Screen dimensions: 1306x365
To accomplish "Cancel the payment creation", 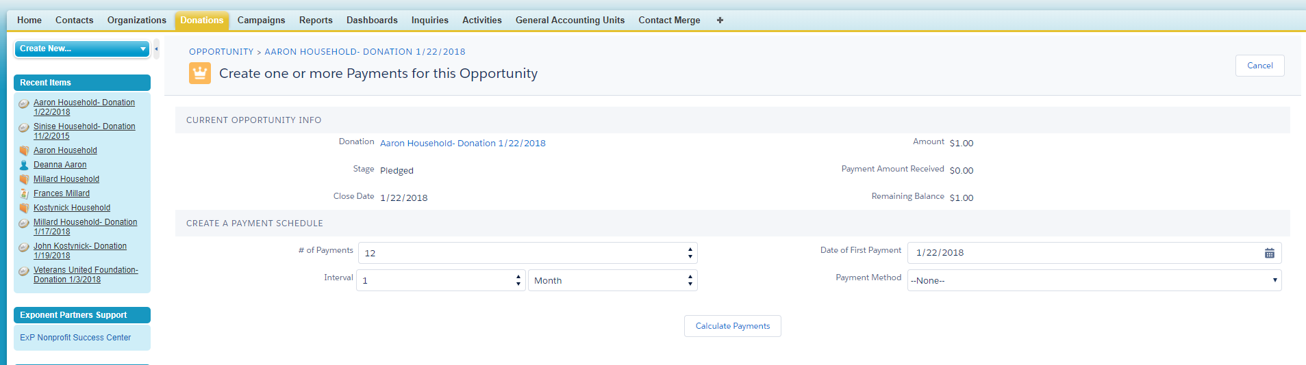I will (1259, 66).
